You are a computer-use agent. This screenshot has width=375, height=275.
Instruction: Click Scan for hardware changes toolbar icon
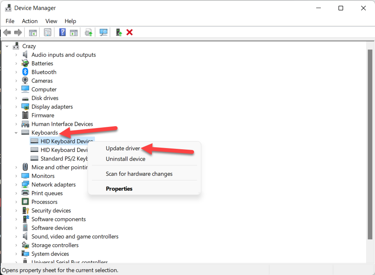pos(103,32)
